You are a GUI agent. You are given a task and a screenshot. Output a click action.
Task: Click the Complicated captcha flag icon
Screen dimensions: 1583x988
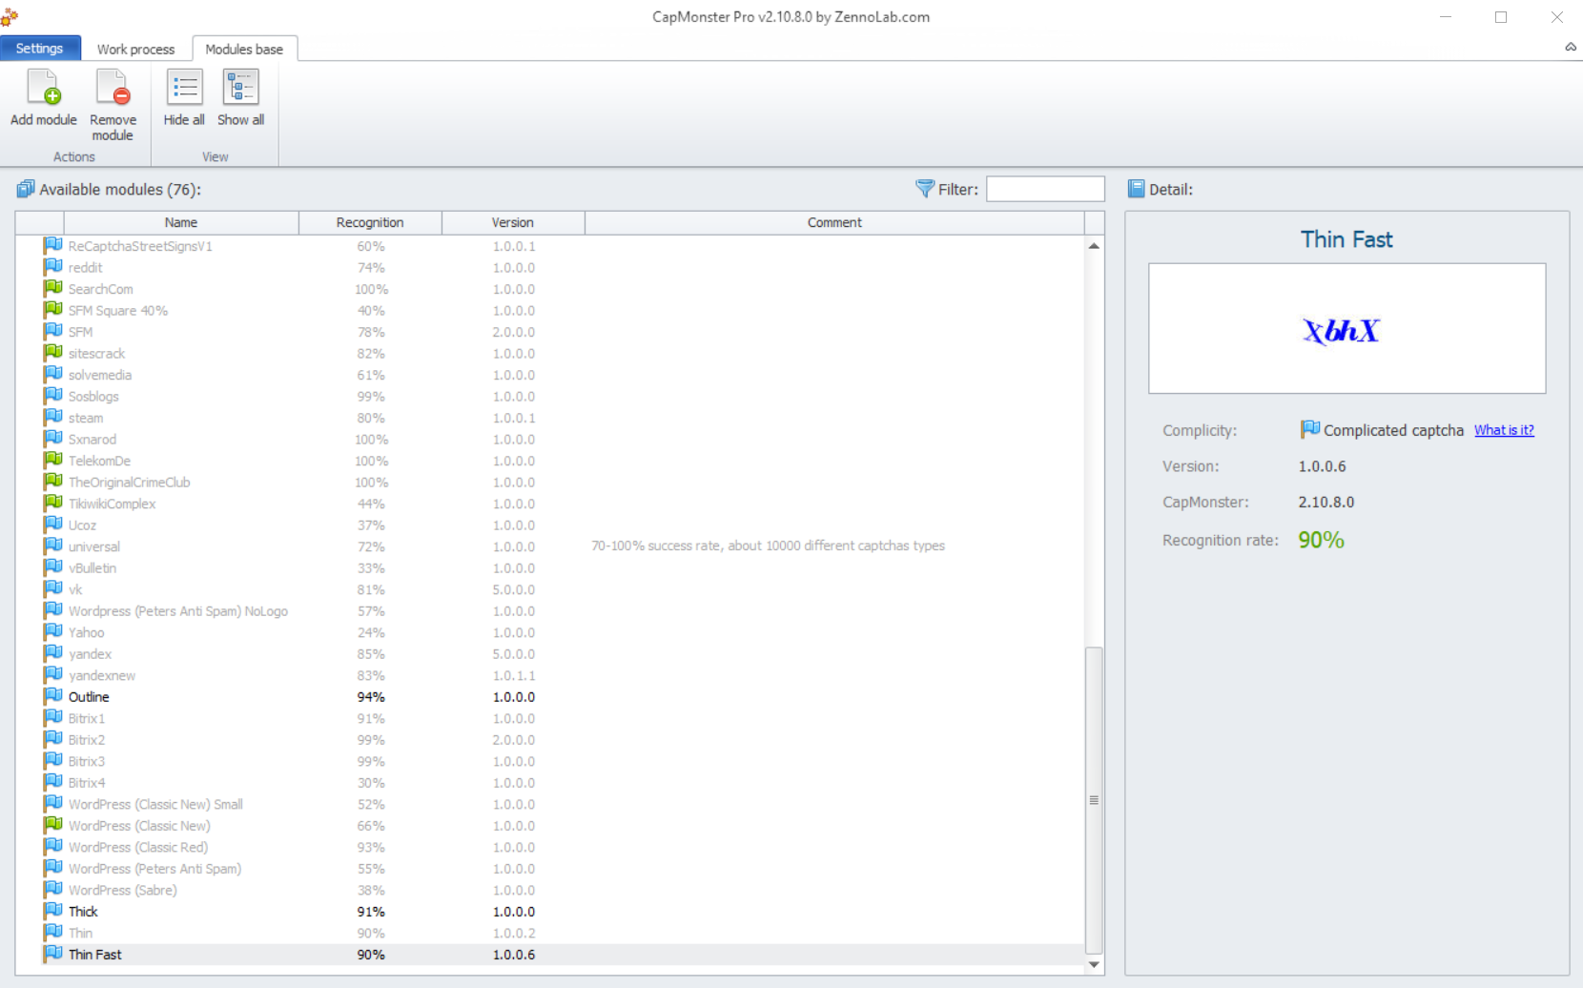pos(1310,429)
